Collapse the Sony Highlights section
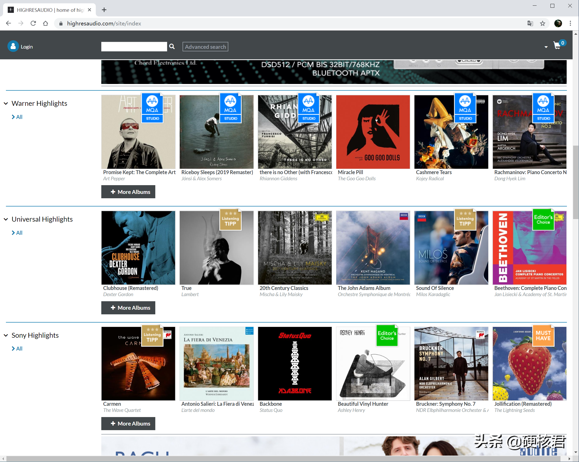The width and height of the screenshot is (579, 462). pyautogui.click(x=6, y=335)
